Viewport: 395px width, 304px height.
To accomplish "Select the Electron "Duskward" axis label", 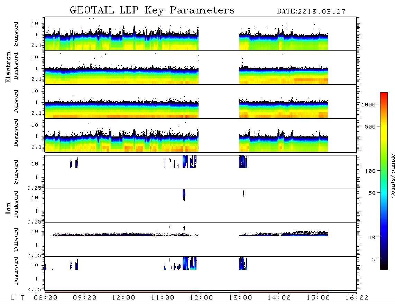I will tap(16, 66).
